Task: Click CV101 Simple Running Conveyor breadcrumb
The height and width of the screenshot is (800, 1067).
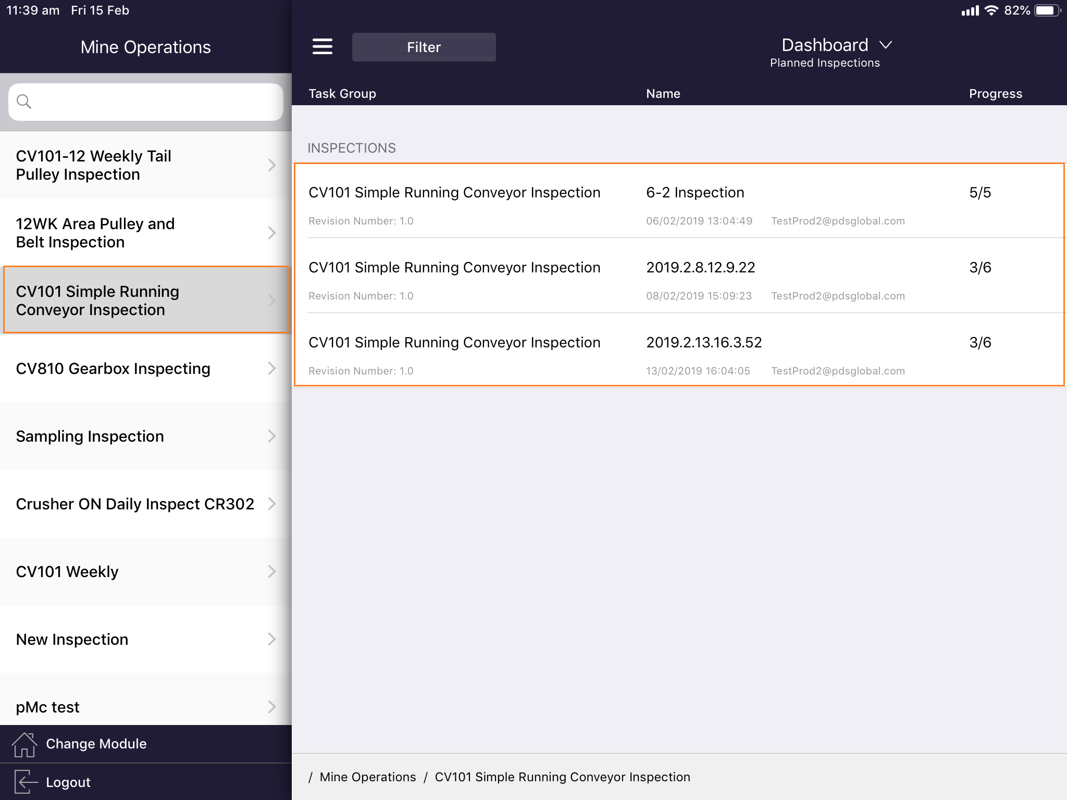Action: tap(563, 777)
